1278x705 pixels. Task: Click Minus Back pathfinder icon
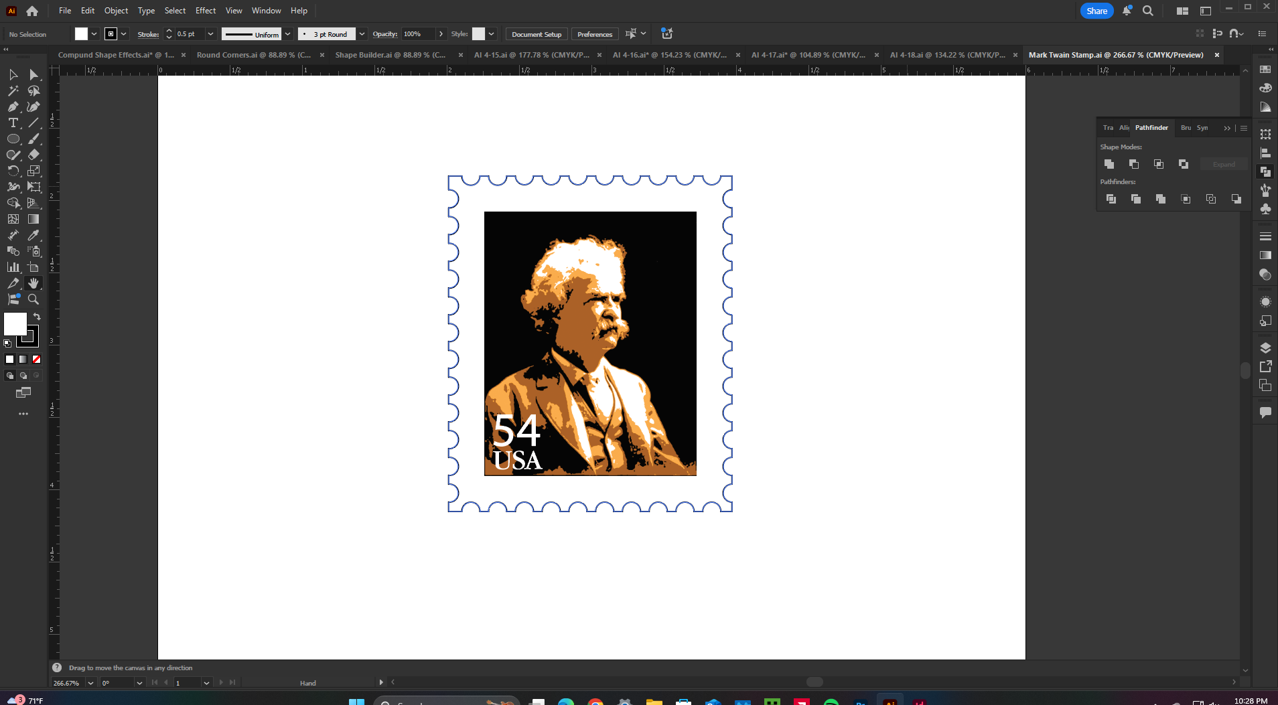[1236, 199]
